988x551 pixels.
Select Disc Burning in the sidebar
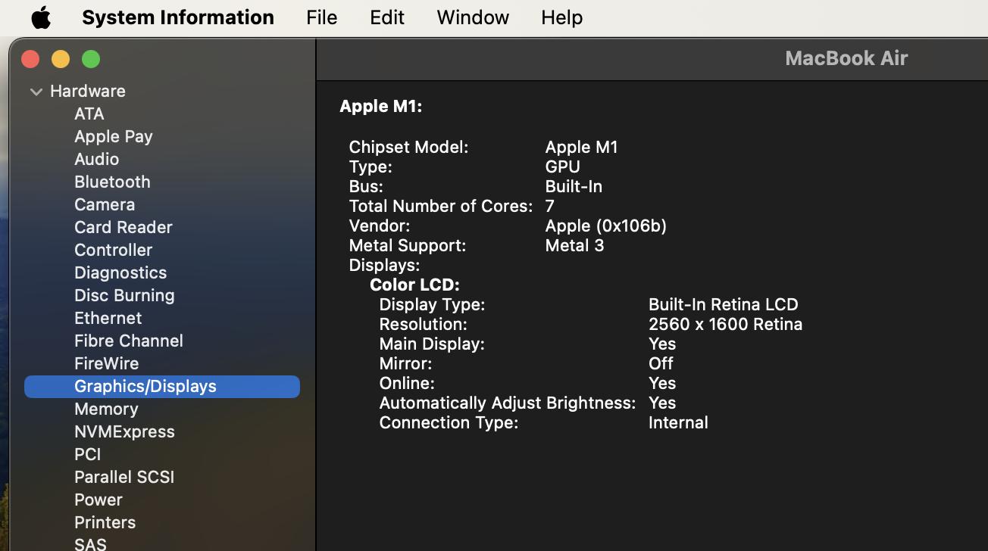124,295
